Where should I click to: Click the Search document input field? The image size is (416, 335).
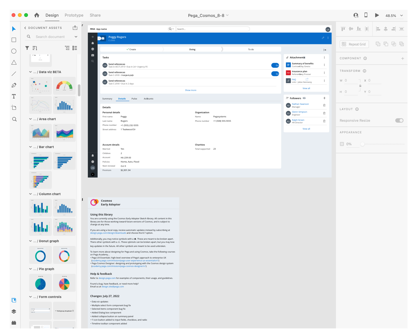[50, 37]
